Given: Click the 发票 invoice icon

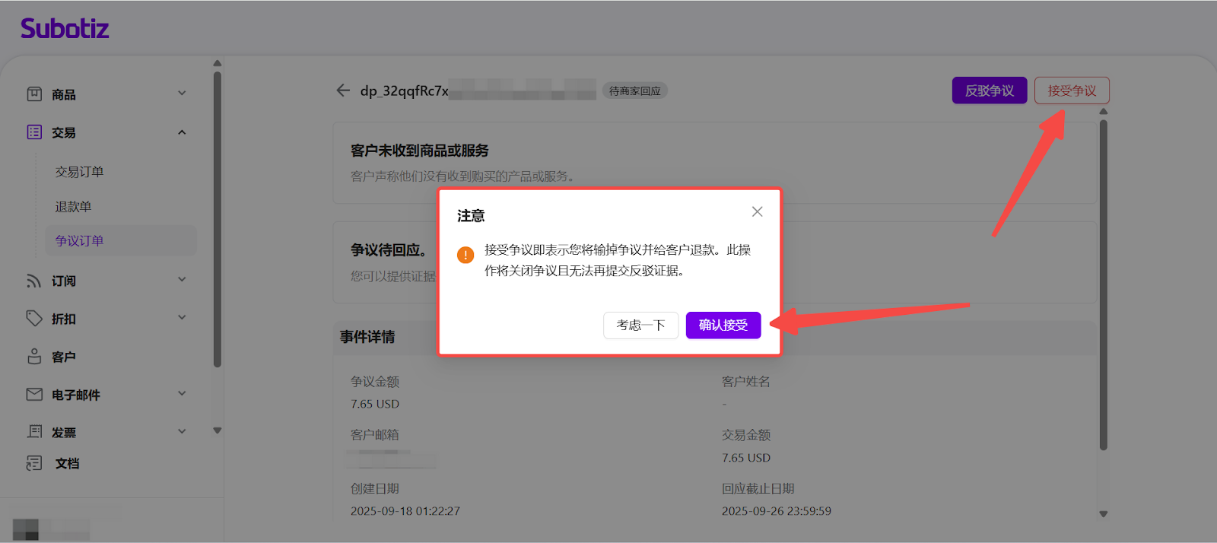Looking at the screenshot, I should tap(34, 432).
